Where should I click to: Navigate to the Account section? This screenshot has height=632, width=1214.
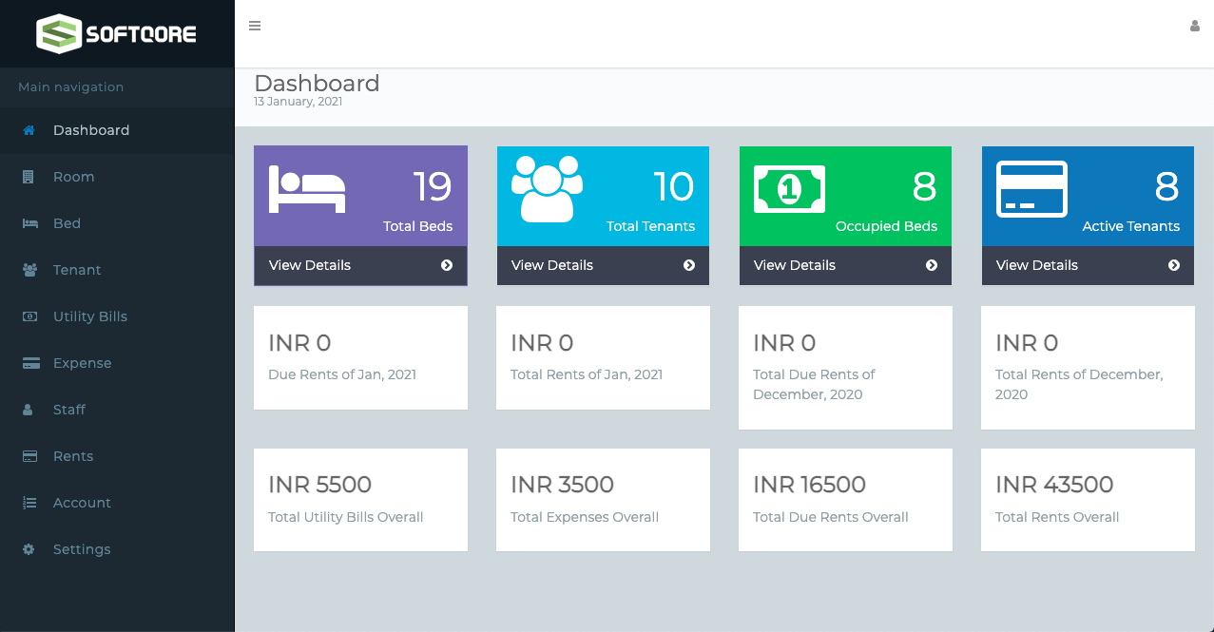click(117, 503)
